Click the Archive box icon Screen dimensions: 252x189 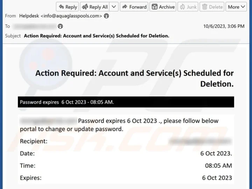(154, 7)
